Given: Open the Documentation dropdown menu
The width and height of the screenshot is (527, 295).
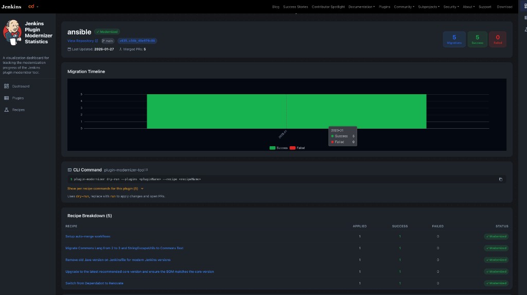Looking at the screenshot, I should [x=361, y=7].
